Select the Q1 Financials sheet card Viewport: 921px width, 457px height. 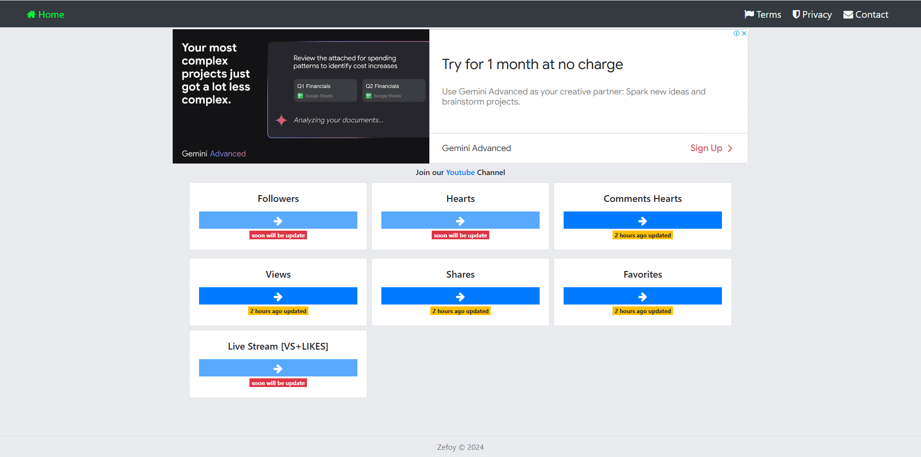click(325, 90)
